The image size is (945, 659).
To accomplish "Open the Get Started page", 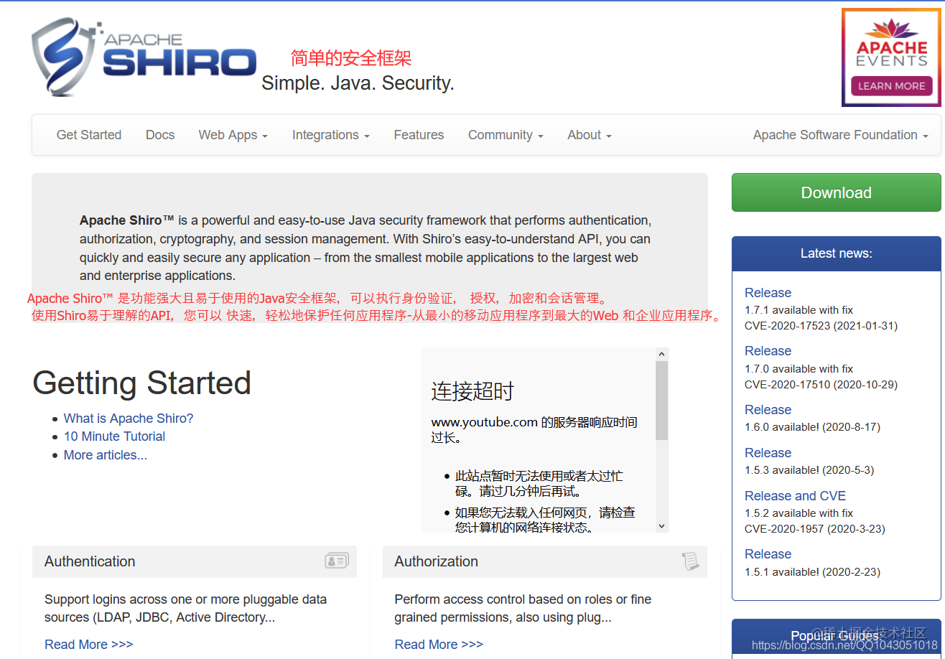I will pyautogui.click(x=88, y=135).
